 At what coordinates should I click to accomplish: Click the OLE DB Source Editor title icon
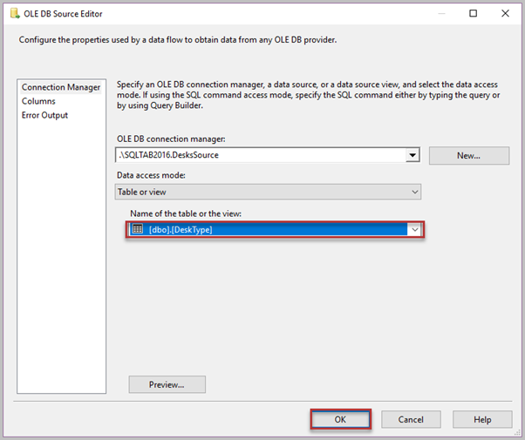tap(15, 14)
